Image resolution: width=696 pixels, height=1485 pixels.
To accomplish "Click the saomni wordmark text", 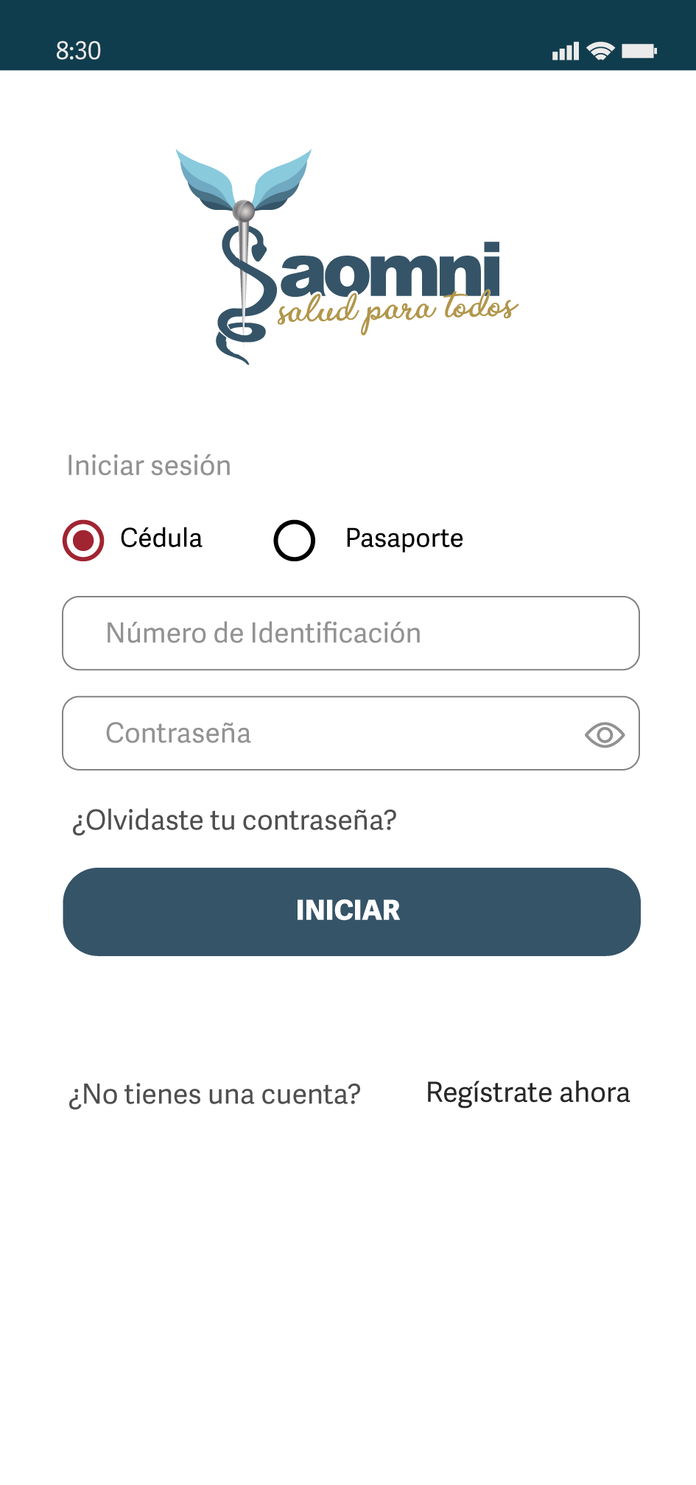I will pos(390,271).
